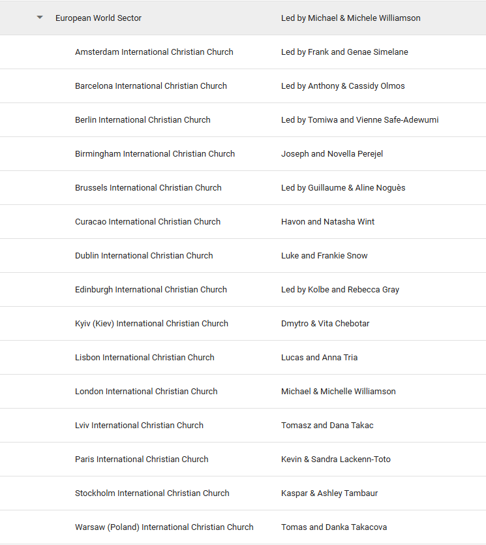Choose Birmingham International Christian Church
Image resolution: width=486 pixels, height=545 pixels.
point(155,154)
